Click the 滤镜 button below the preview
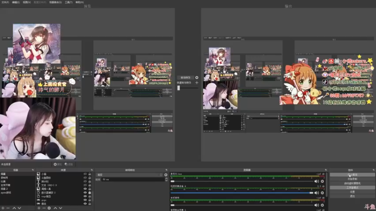The width and height of the screenshot is (376, 211). [x=69, y=165]
